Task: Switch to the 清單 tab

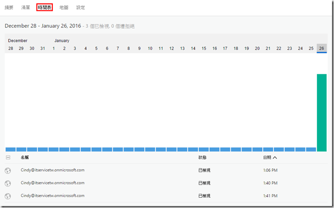Action: click(26, 8)
